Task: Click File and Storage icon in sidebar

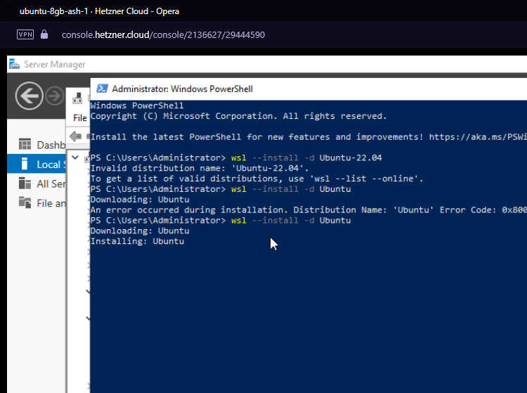Action: pyautogui.click(x=25, y=202)
